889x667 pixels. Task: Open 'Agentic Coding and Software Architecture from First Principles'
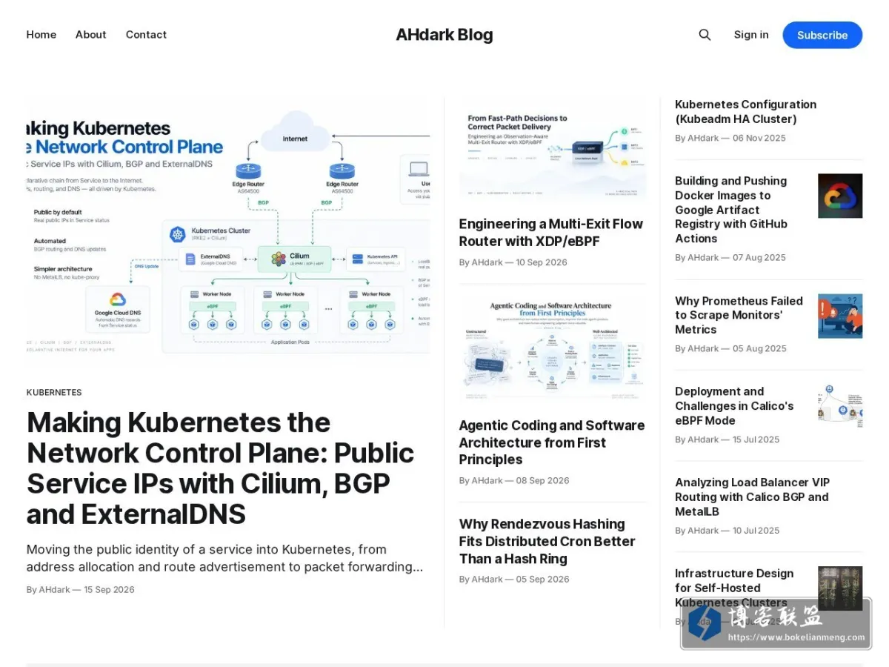coord(552,442)
